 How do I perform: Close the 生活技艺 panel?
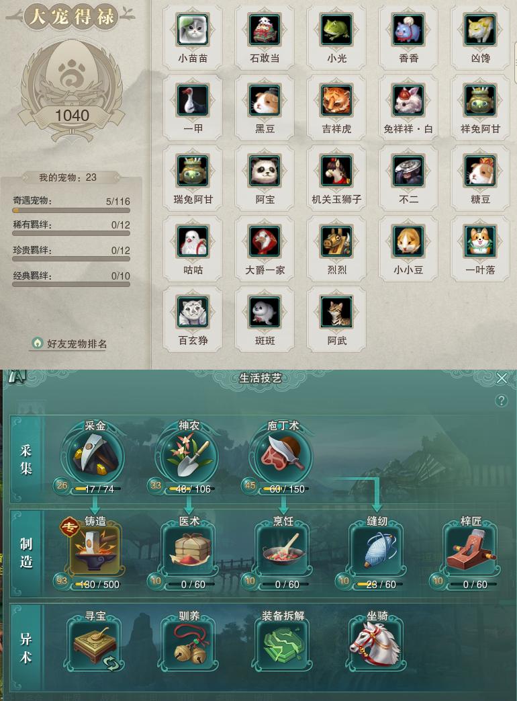pyautogui.click(x=502, y=378)
